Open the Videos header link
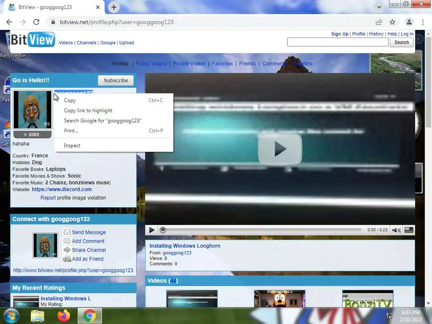Viewport: 432px width, 324px height. tap(66, 43)
